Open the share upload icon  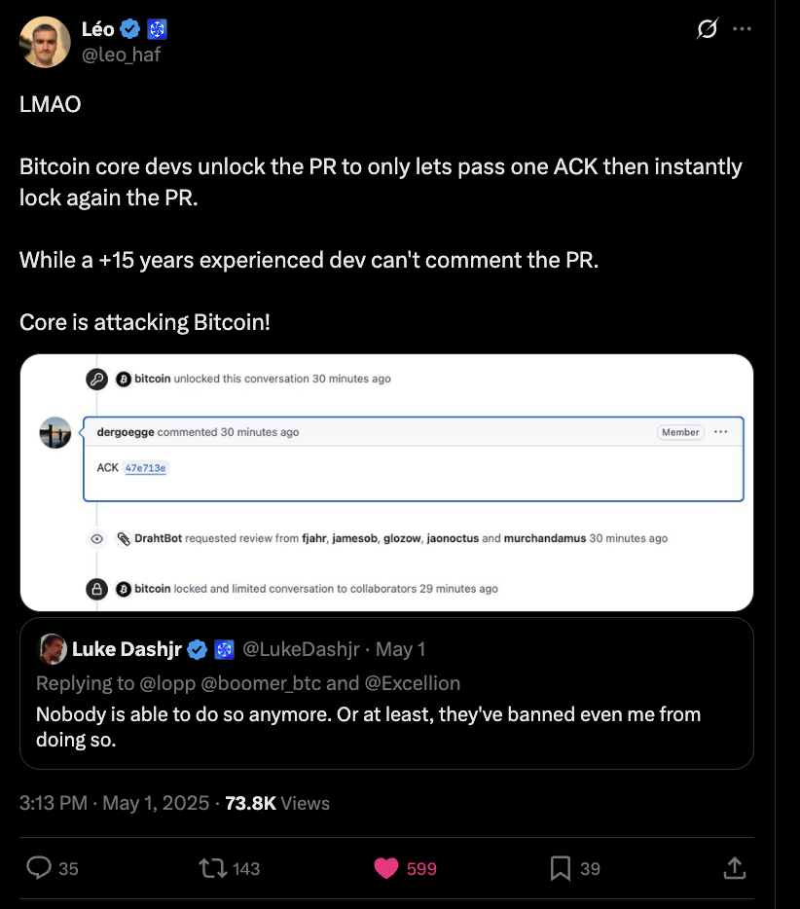735,867
